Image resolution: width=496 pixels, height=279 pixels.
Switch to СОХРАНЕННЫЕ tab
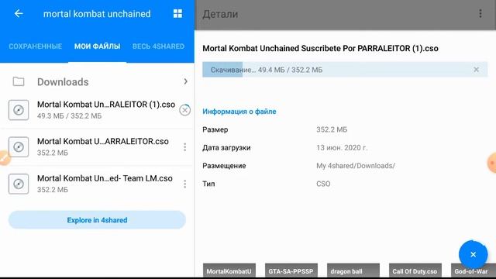[35, 46]
